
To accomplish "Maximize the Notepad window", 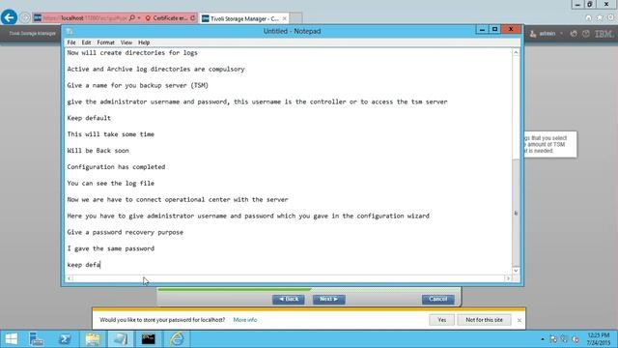I will pos(494,30).
